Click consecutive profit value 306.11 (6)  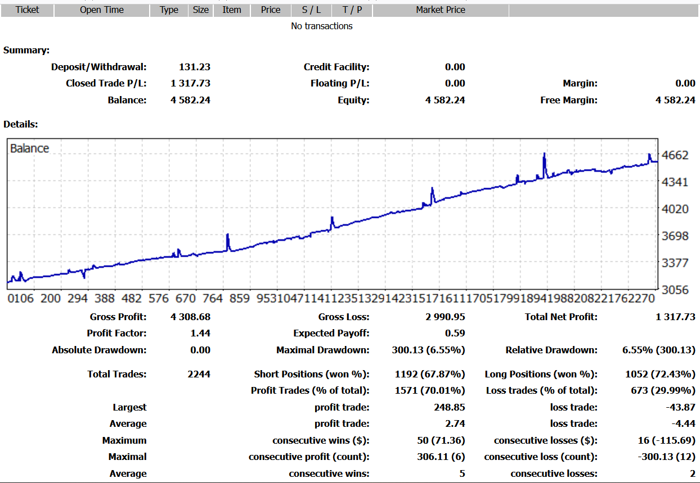441,457
